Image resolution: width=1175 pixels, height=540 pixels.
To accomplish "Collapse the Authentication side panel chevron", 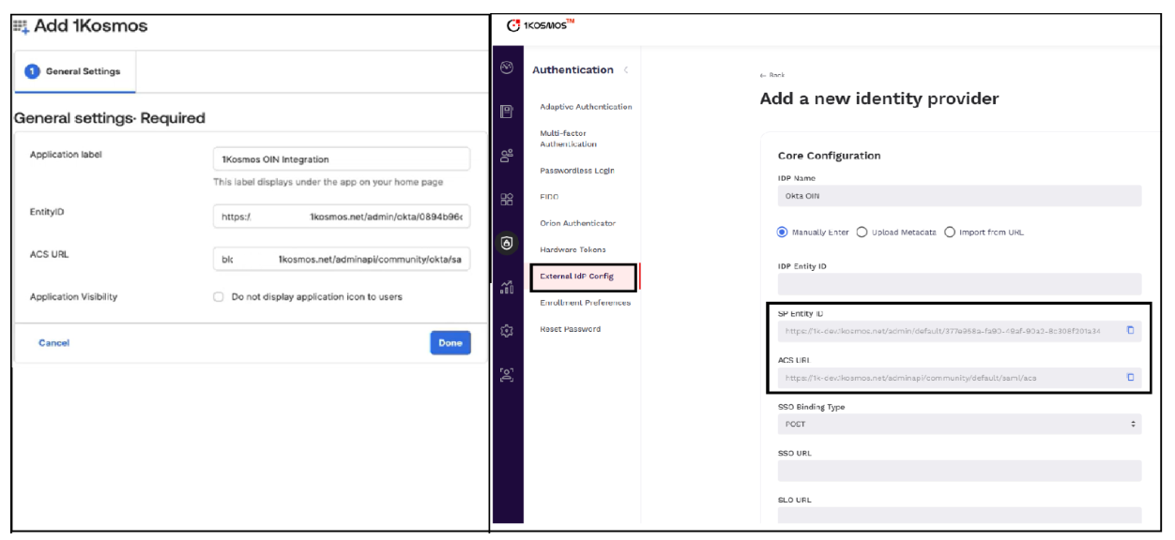I will tap(626, 70).
